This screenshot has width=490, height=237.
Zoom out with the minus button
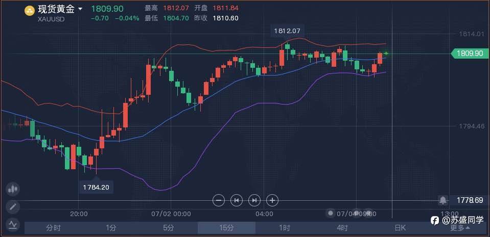tap(219, 200)
